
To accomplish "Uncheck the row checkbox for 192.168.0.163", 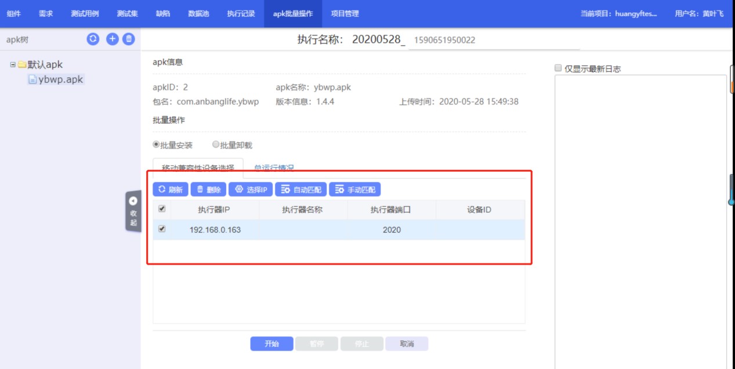I will coord(162,229).
